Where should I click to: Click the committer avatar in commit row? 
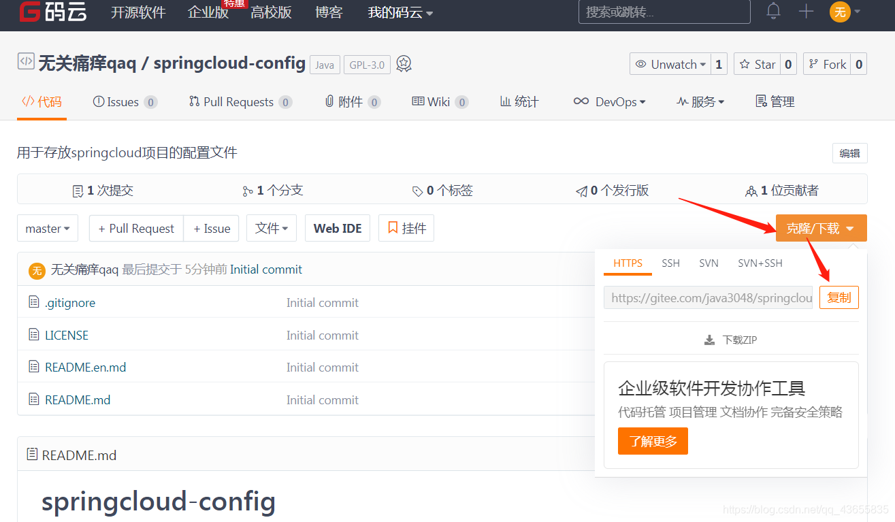tap(37, 270)
